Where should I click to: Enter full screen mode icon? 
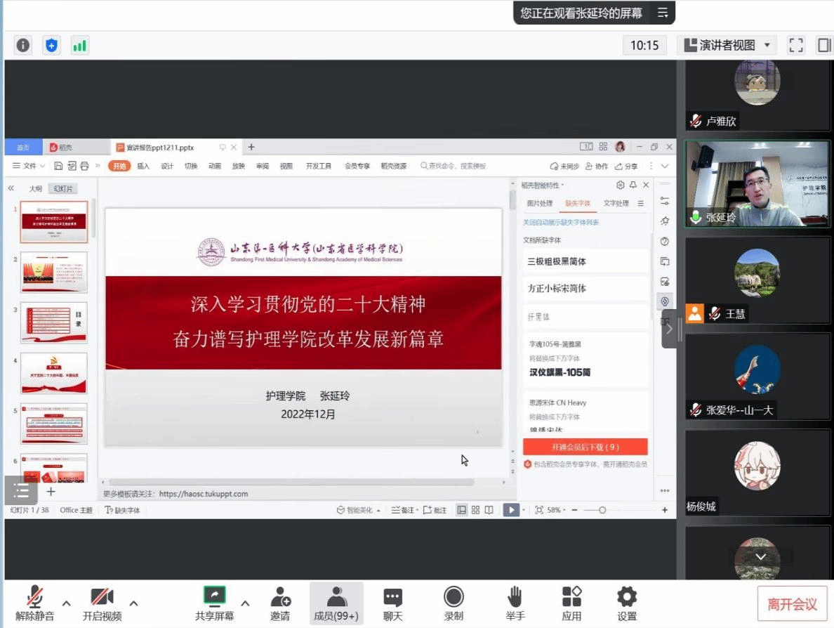coord(796,46)
